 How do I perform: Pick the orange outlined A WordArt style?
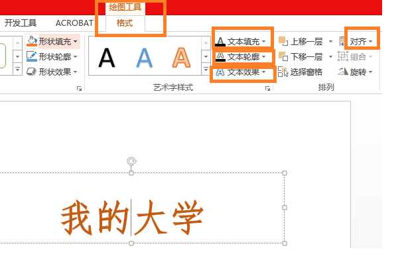[x=181, y=58]
